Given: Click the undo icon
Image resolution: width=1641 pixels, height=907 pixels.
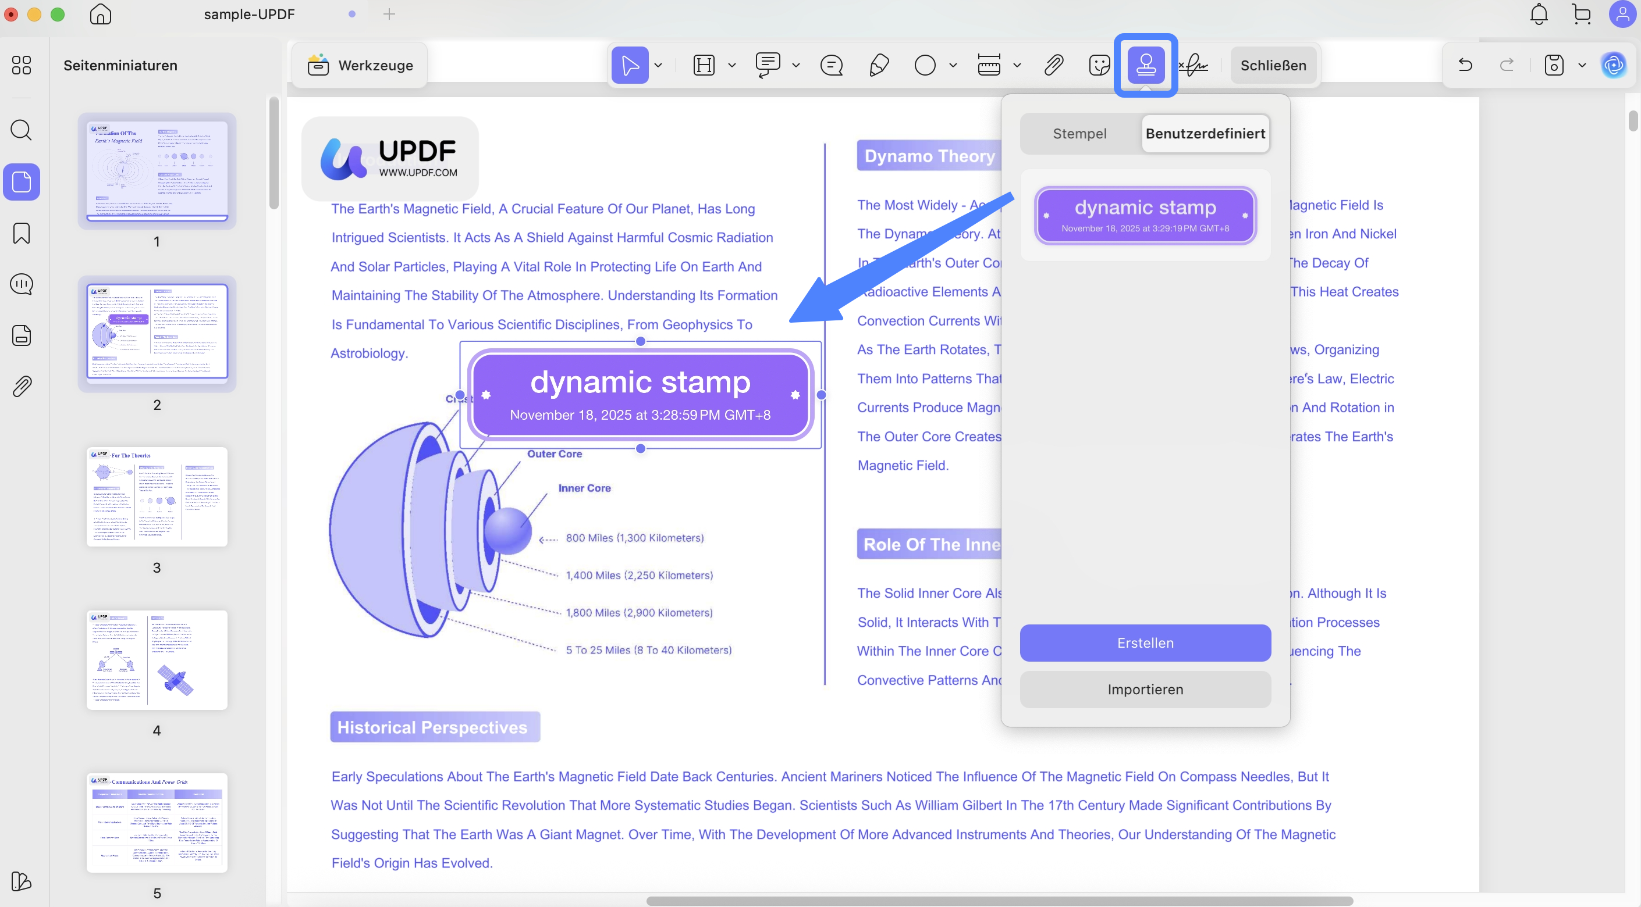Looking at the screenshot, I should pyautogui.click(x=1465, y=65).
